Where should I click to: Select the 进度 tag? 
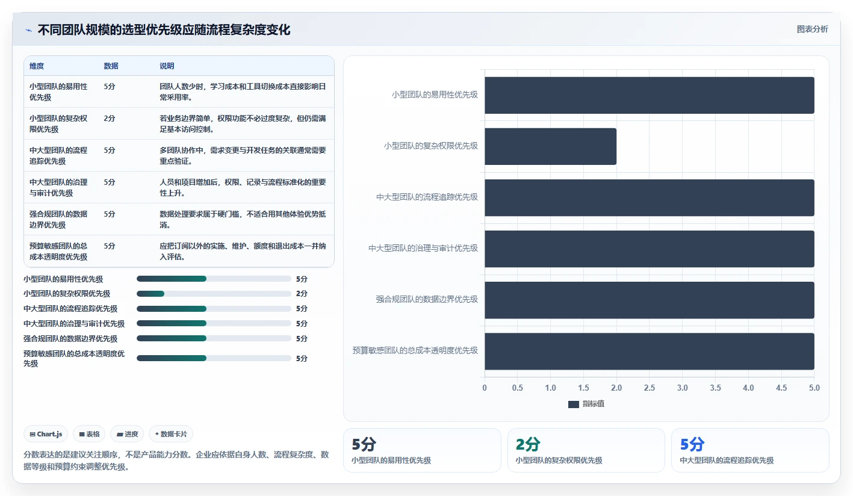point(127,434)
